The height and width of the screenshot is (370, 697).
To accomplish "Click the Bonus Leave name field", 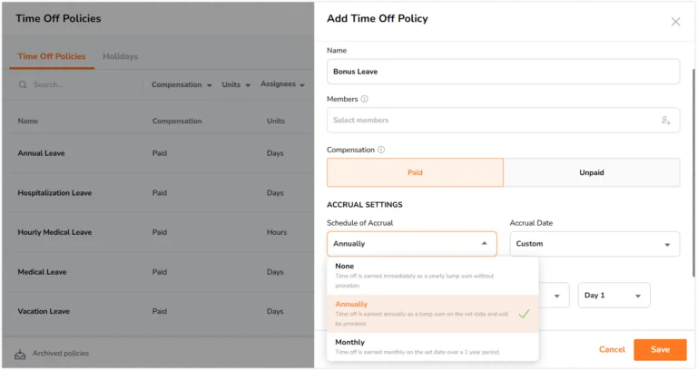I will [x=503, y=72].
